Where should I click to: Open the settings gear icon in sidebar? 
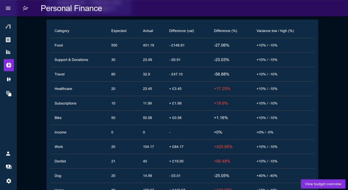(8, 181)
